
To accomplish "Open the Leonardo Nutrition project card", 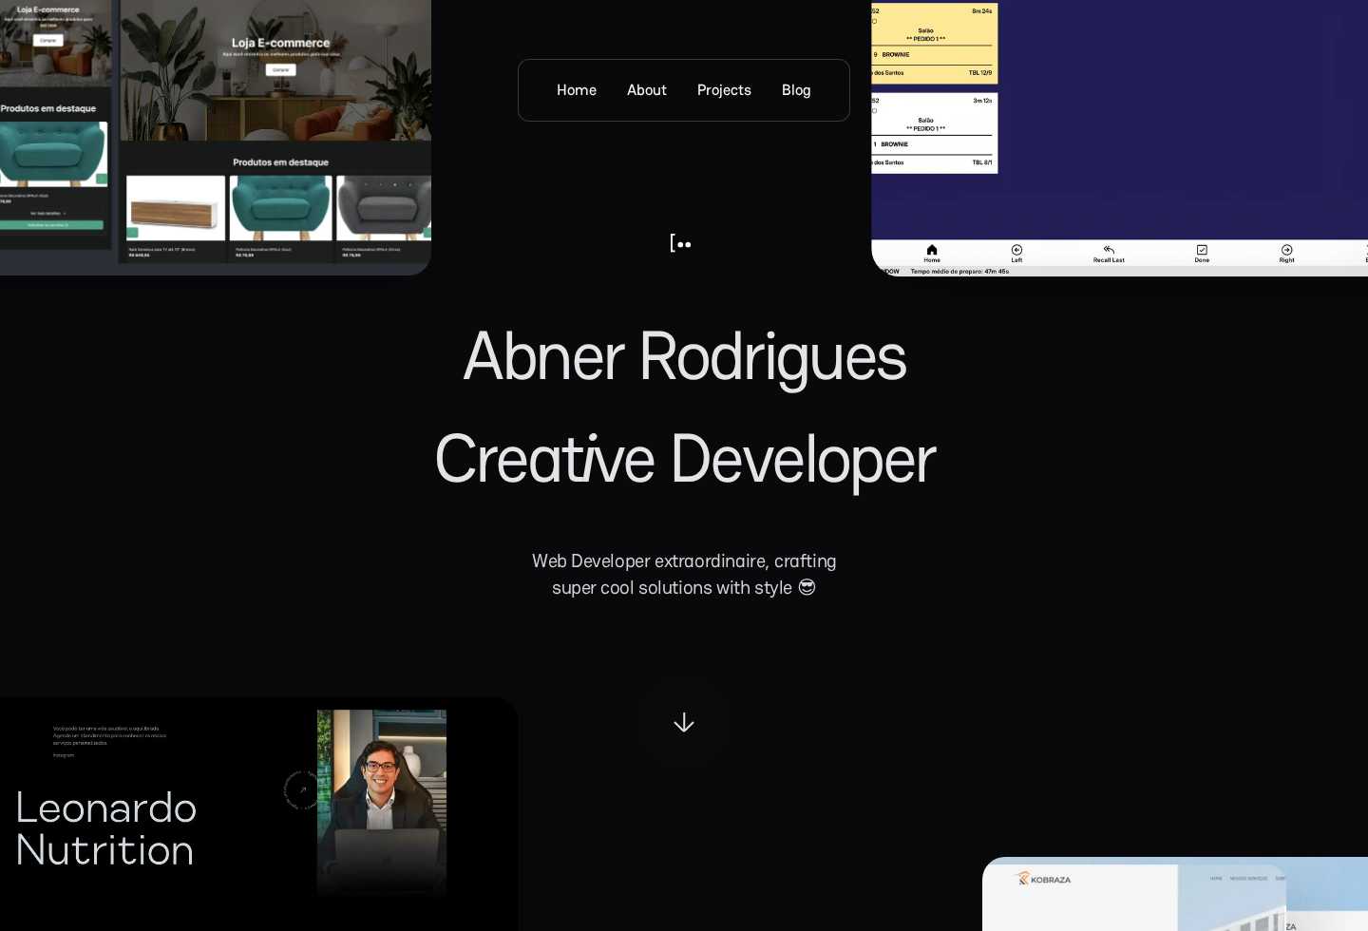I will [105, 828].
